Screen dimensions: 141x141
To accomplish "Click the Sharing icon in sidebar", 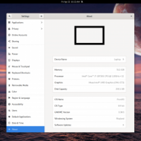I will click(x=9, y=41).
